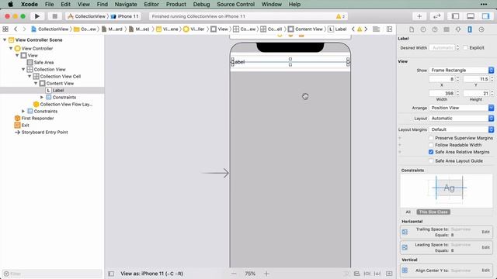The width and height of the screenshot is (497, 279).
Task: Click the Width value field
Action: coord(442,93)
